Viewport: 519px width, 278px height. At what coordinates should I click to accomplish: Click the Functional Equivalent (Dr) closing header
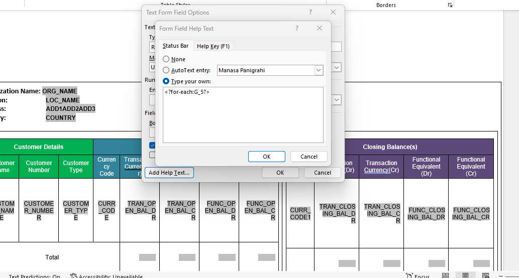(x=426, y=167)
